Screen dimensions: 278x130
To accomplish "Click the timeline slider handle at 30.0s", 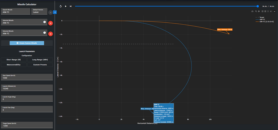I will (258, 6).
